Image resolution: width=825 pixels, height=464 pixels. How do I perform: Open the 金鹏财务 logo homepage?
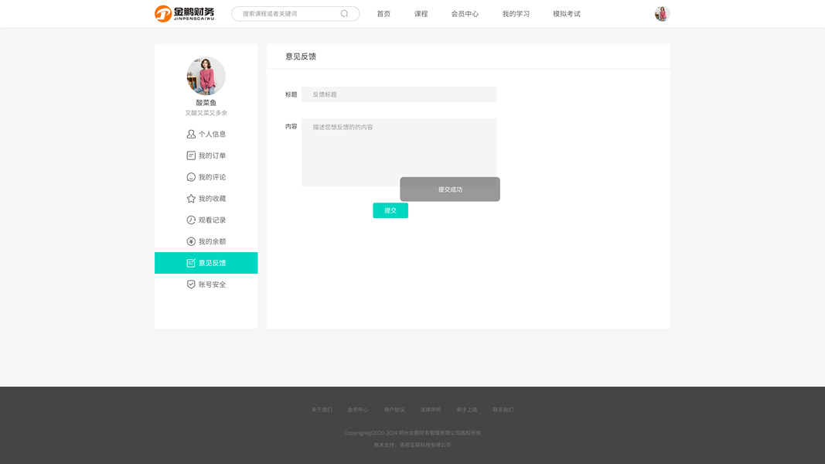[x=185, y=14]
